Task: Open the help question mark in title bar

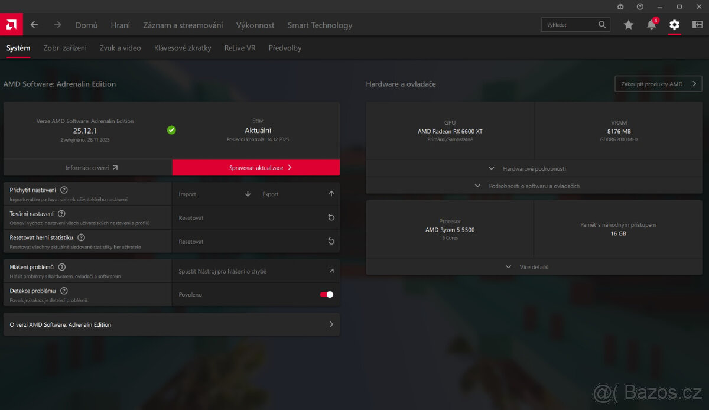Action: (640, 6)
